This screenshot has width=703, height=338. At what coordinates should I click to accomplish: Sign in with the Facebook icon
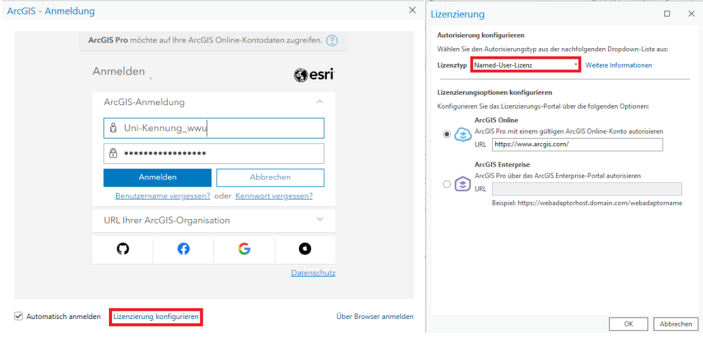(184, 249)
